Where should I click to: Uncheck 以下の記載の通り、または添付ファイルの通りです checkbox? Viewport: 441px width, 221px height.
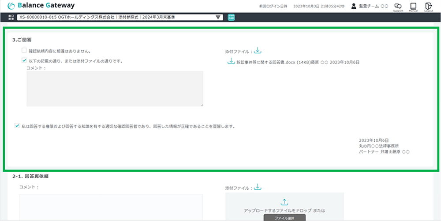pos(24,61)
